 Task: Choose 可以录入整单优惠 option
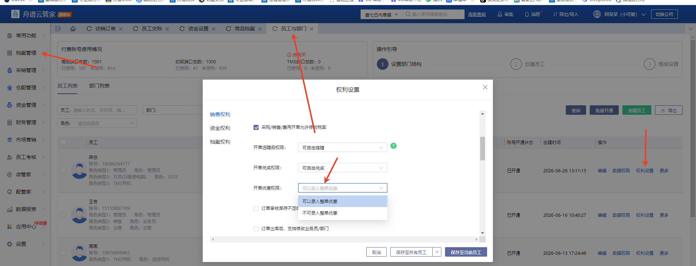[x=343, y=201]
